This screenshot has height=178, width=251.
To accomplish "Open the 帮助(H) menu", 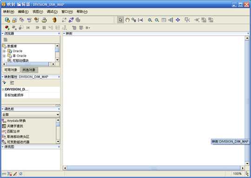I will click(x=82, y=12).
